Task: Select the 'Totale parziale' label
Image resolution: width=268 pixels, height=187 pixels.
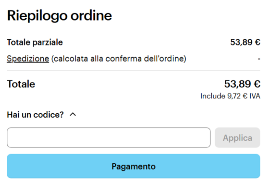Action: click(x=35, y=42)
